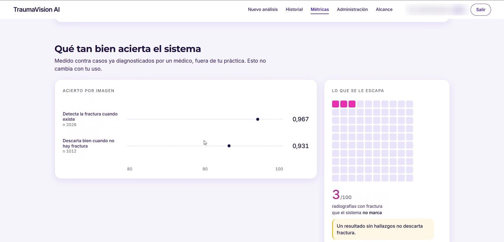The image size is (504, 242).
Task: Open the Administración menu item
Action: pos(352,9)
